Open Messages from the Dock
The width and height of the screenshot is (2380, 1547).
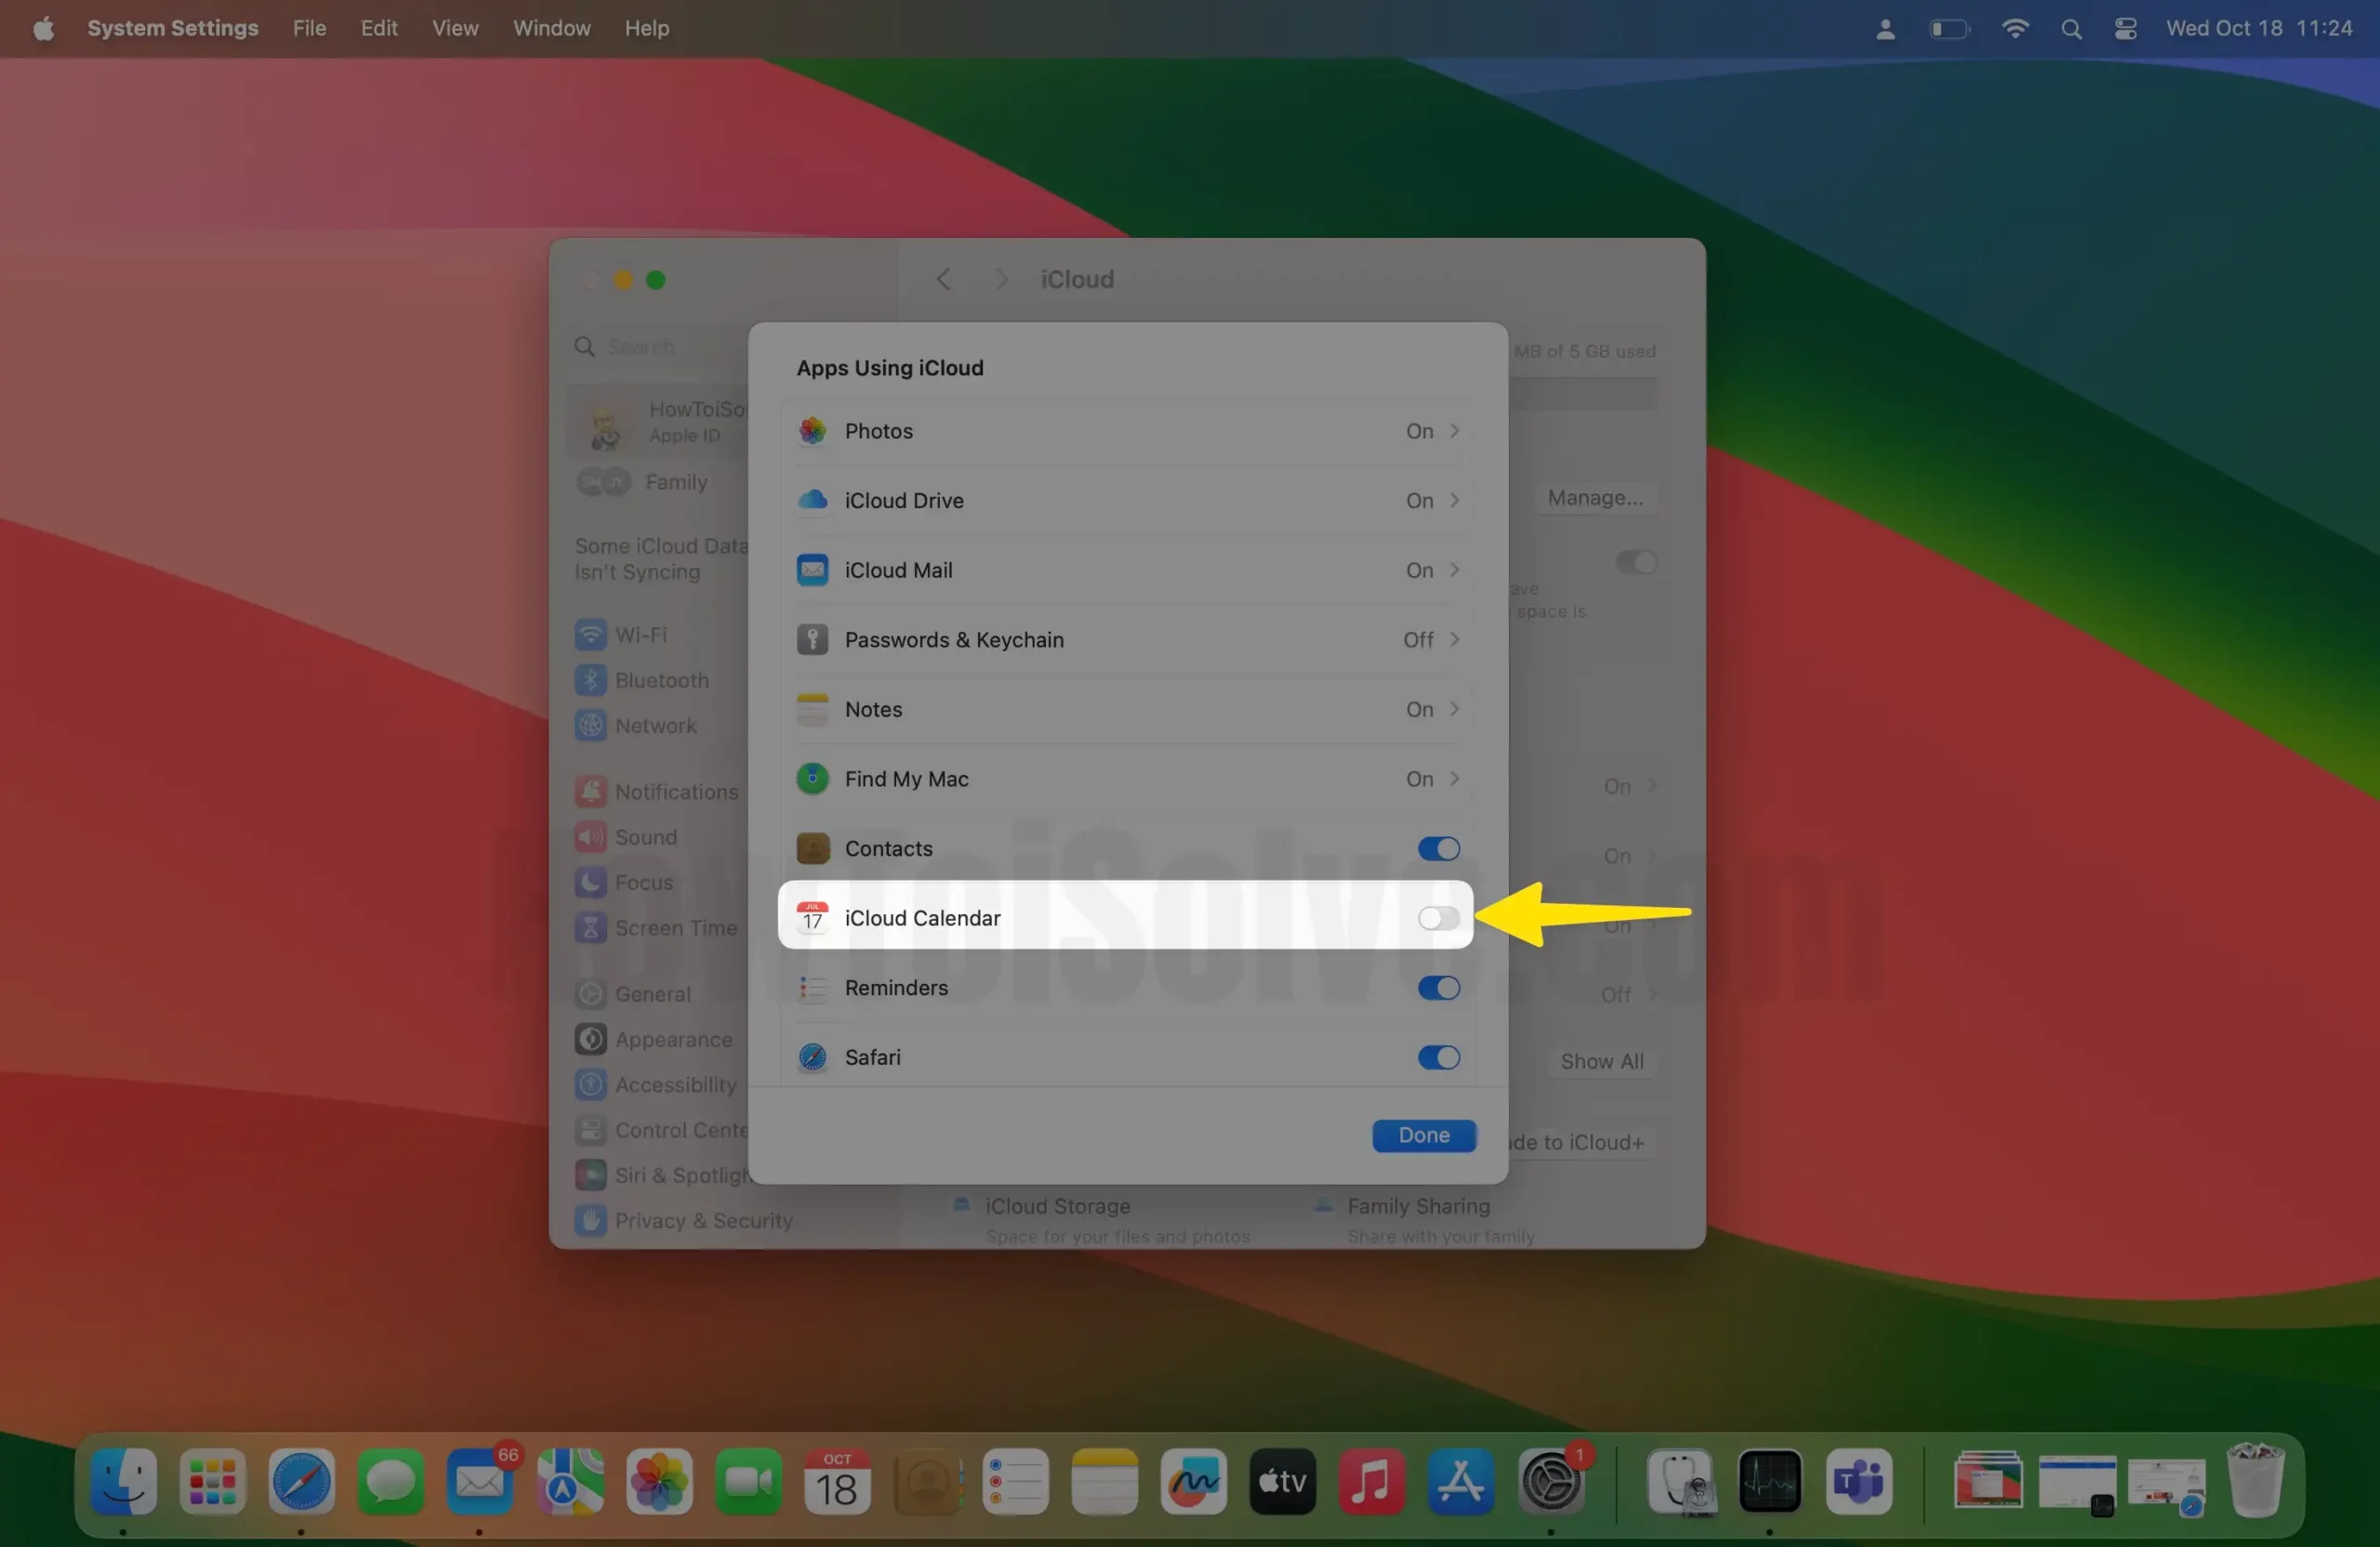[390, 1481]
